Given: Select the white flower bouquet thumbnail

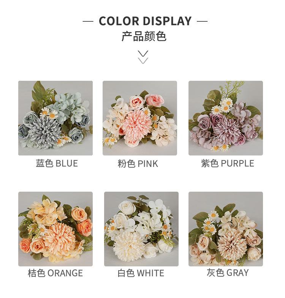Looking at the screenshot, I should coord(141,229).
